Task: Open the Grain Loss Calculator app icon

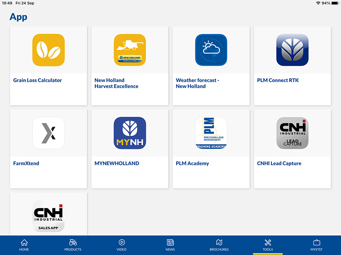Action: tap(48, 50)
